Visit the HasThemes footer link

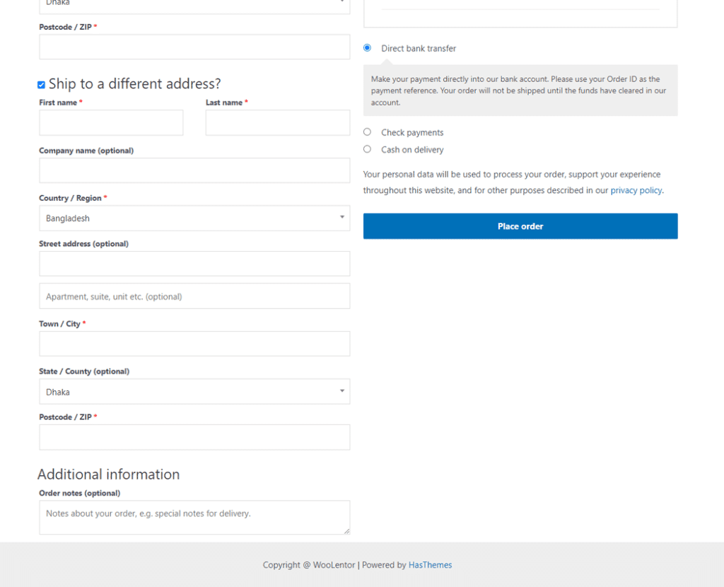(x=430, y=565)
